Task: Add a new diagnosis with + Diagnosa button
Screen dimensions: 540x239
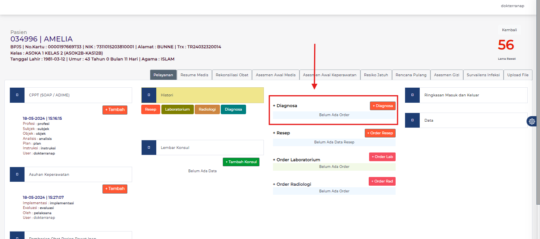Action: click(383, 106)
